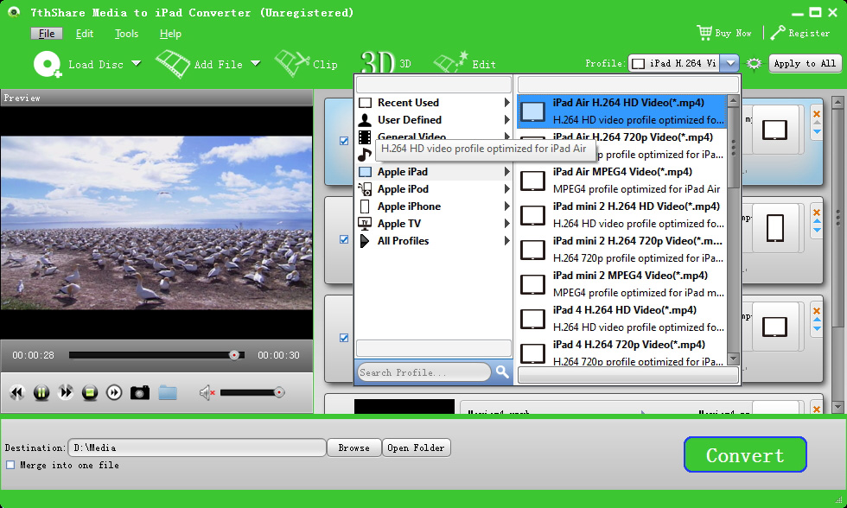The height and width of the screenshot is (508, 847).
Task: Rewind the preview video
Action: 16,392
